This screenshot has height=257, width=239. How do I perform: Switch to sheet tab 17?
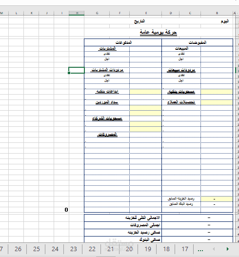(x=185, y=249)
